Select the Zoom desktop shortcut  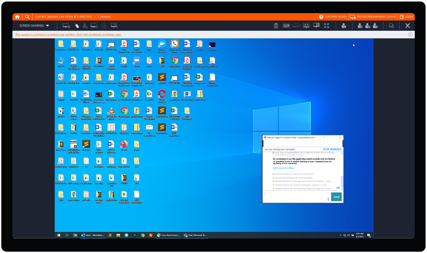[137, 62]
